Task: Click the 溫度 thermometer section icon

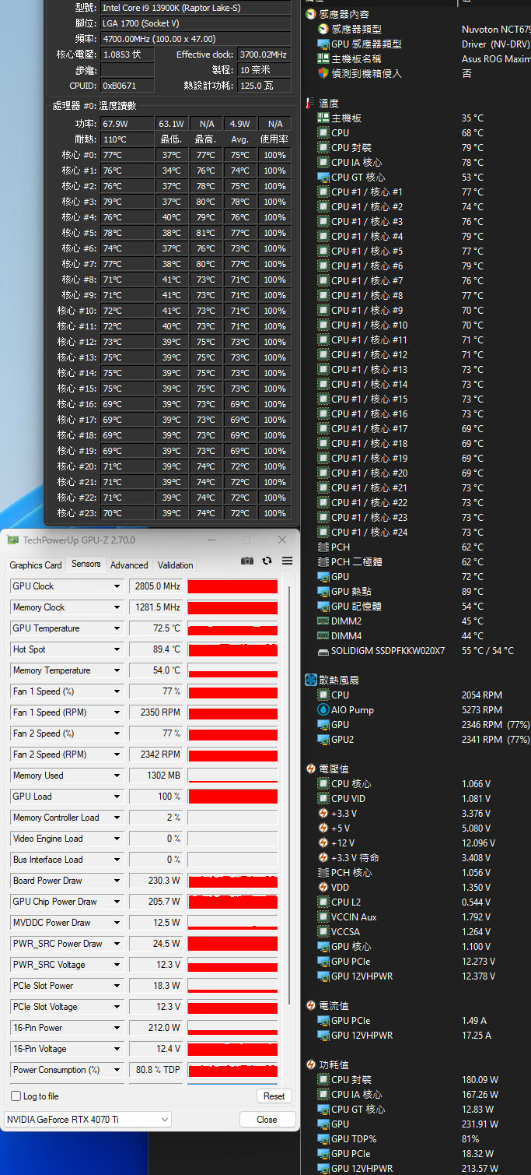Action: tap(311, 103)
